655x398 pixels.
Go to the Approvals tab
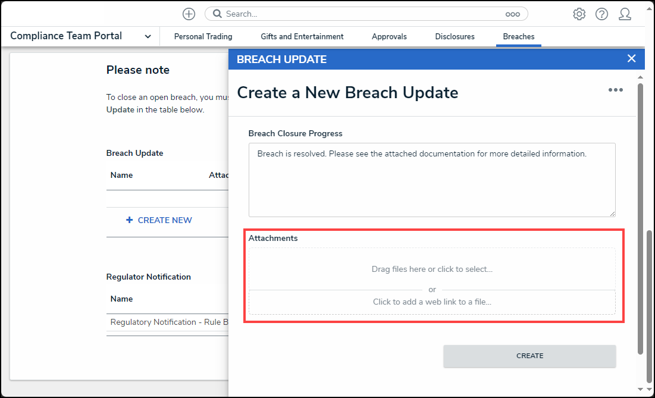[389, 36]
